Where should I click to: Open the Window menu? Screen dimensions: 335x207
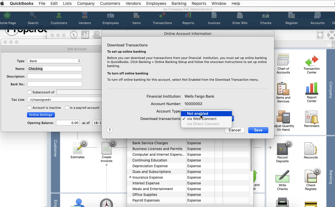coord(219,3)
